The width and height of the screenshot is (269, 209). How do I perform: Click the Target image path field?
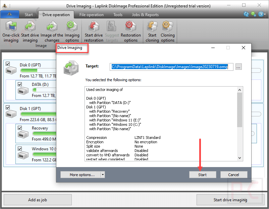[171, 67]
